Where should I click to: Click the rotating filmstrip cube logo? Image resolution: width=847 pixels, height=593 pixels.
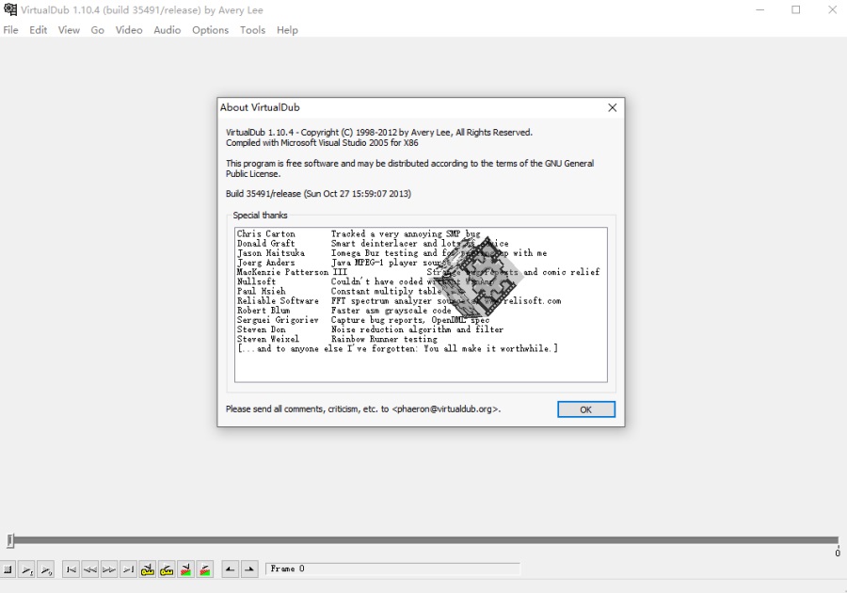point(477,277)
